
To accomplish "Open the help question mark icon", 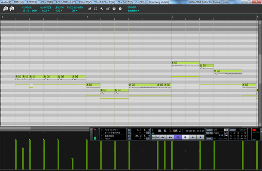I will [120, 9].
